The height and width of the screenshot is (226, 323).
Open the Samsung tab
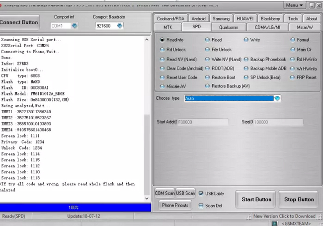click(220, 18)
